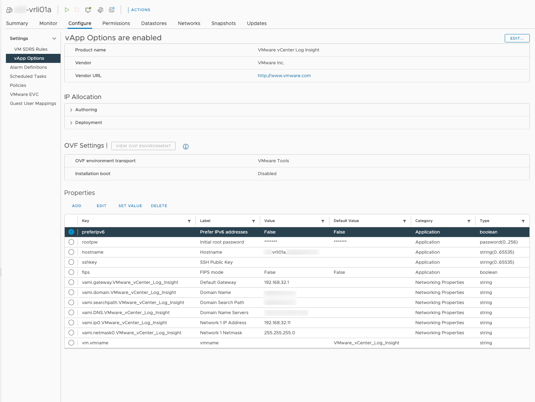The image size is (535, 402).
Task: Open the Configure tab
Action: pyautogui.click(x=80, y=23)
